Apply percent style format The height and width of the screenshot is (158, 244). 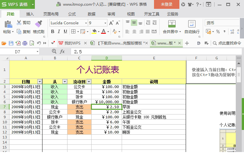(x=218, y=32)
